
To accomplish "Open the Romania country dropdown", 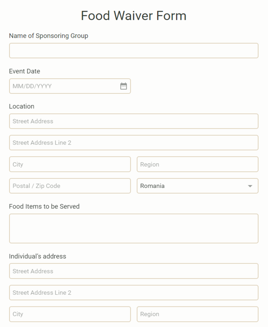I will (197, 186).
